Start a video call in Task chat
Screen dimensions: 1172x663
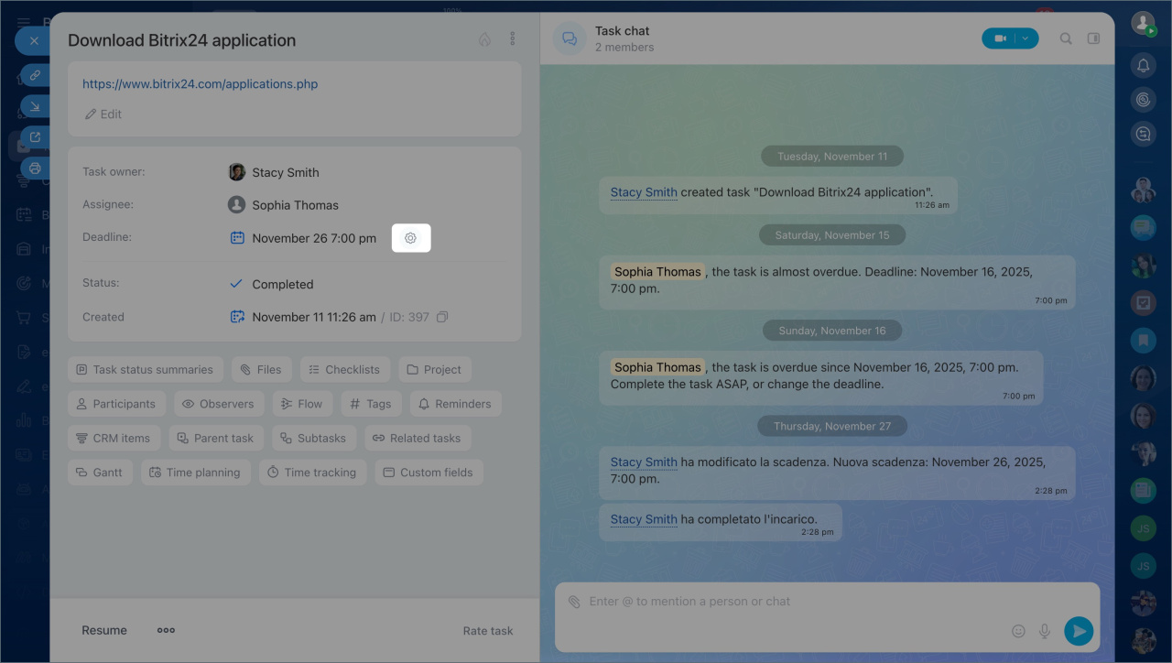pyautogui.click(x=1000, y=38)
